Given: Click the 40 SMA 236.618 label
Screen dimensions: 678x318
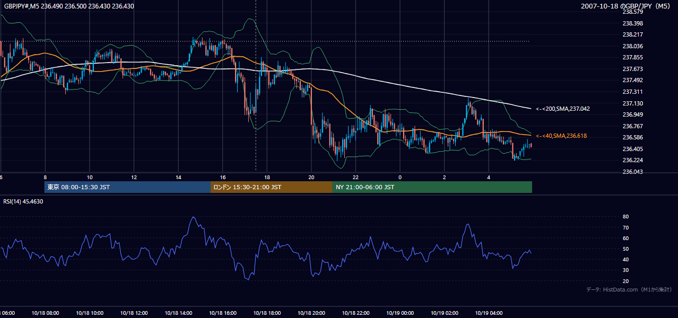Looking at the screenshot, I should pyautogui.click(x=561, y=136).
